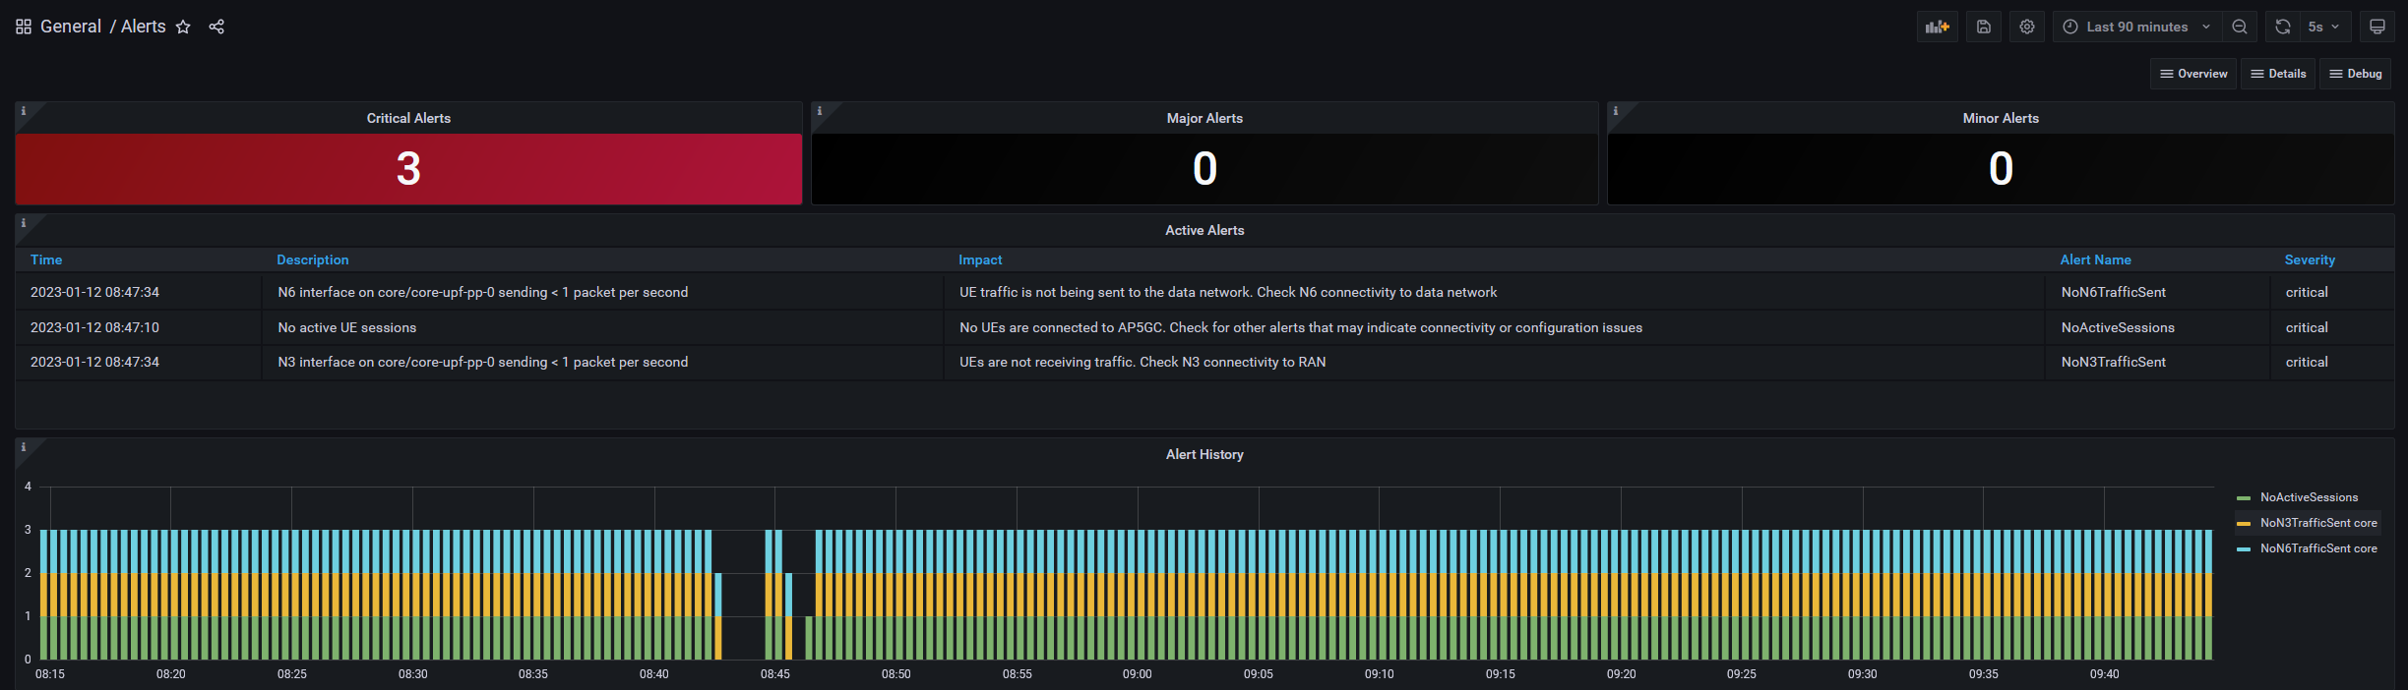Zoom out the time range

click(2240, 27)
